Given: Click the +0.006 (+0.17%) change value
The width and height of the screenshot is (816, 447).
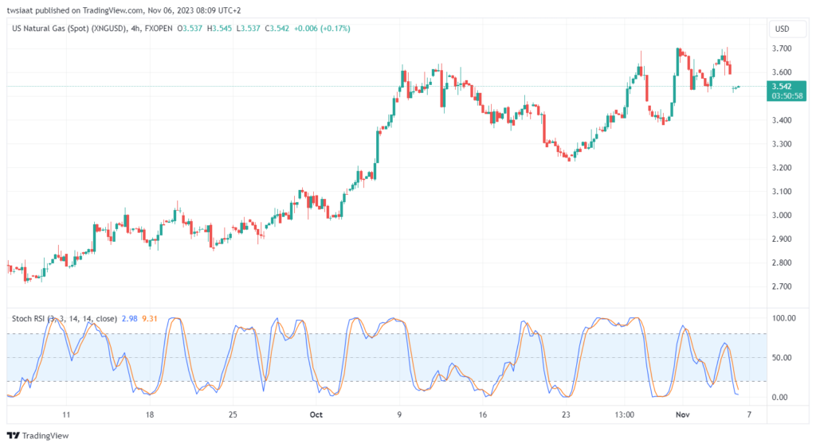Looking at the screenshot, I should coord(322,29).
